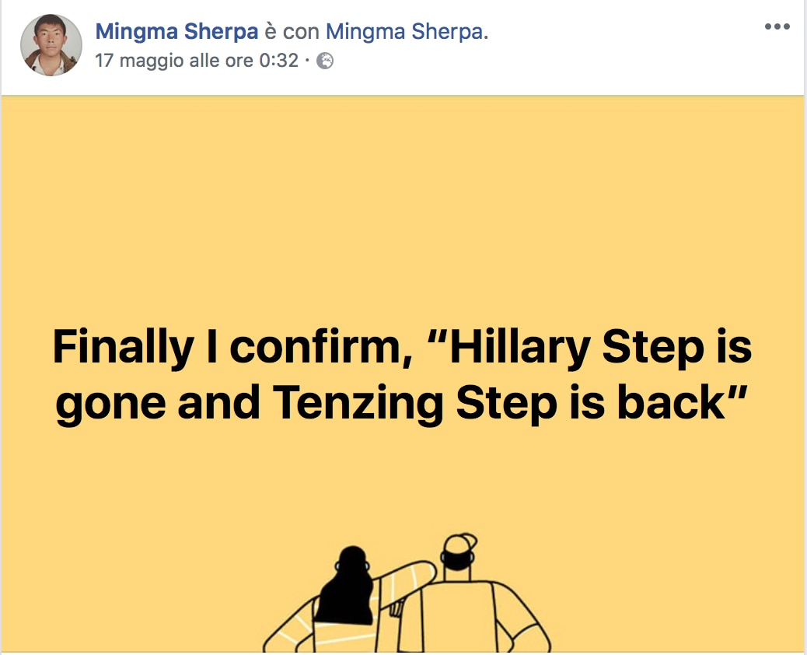Click the "alle ore 0:32" time text

[244, 61]
